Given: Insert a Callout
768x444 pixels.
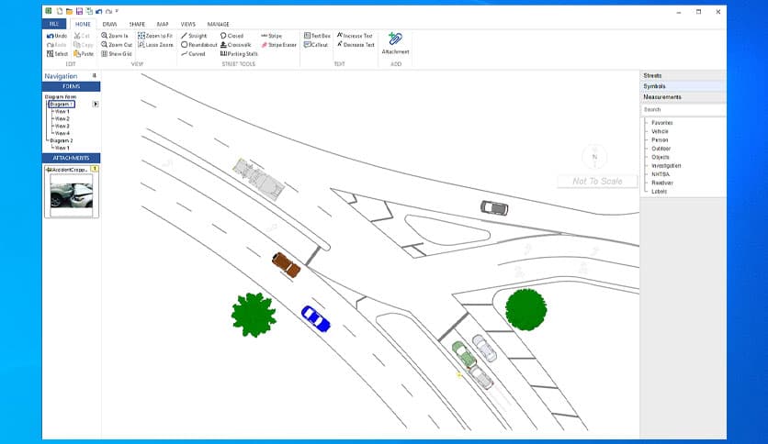Looking at the screenshot, I should coord(316,45).
